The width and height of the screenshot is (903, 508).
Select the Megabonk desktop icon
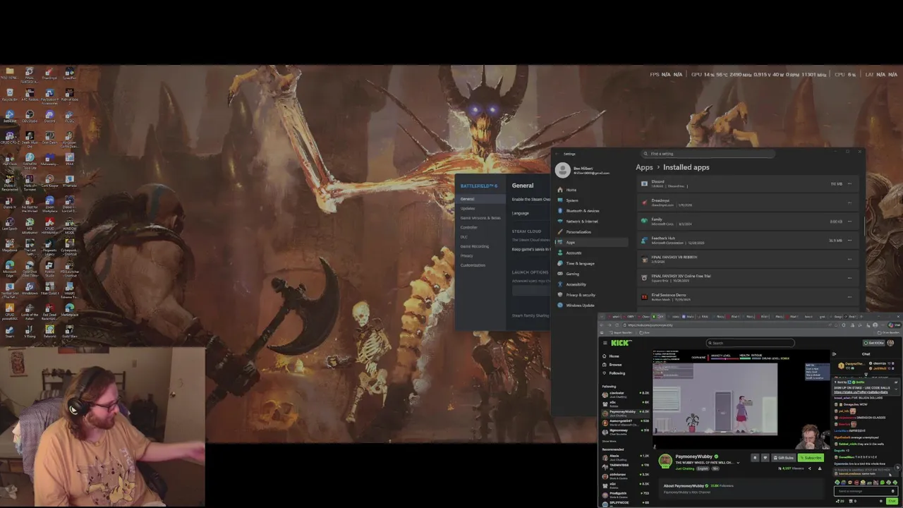coord(10,243)
